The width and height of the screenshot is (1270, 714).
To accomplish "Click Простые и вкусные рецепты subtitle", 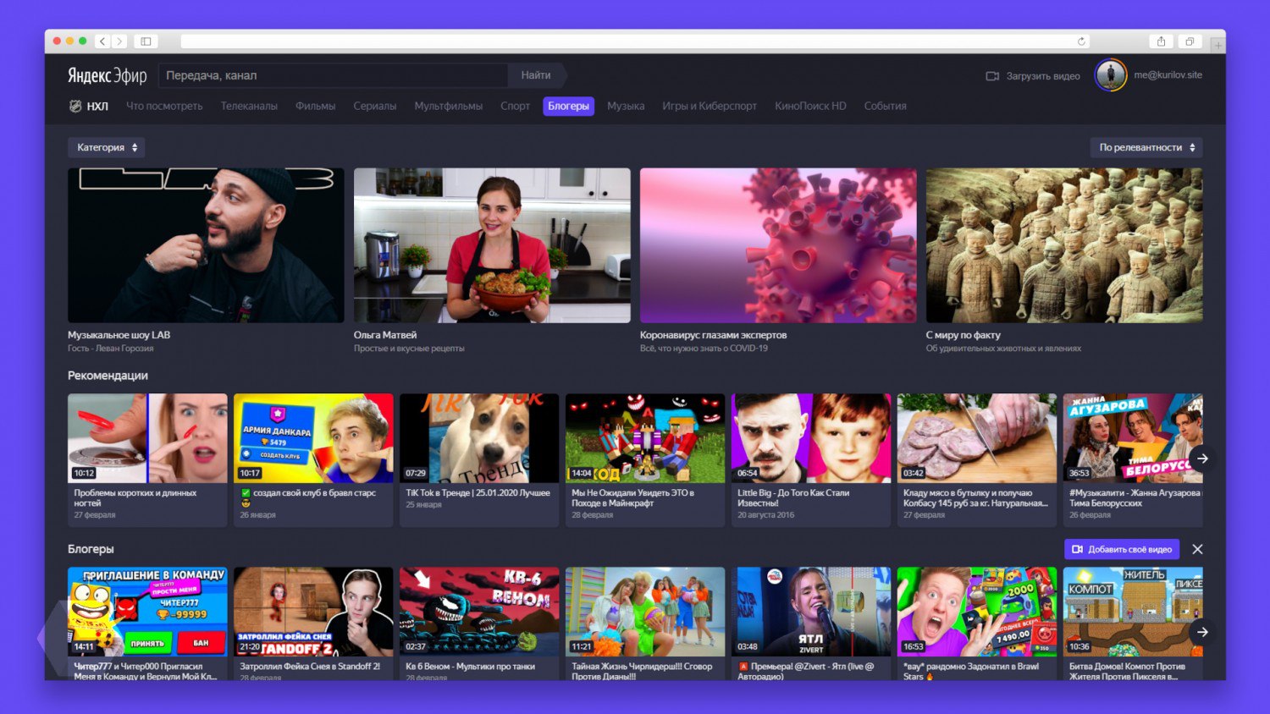I will 409,349.
